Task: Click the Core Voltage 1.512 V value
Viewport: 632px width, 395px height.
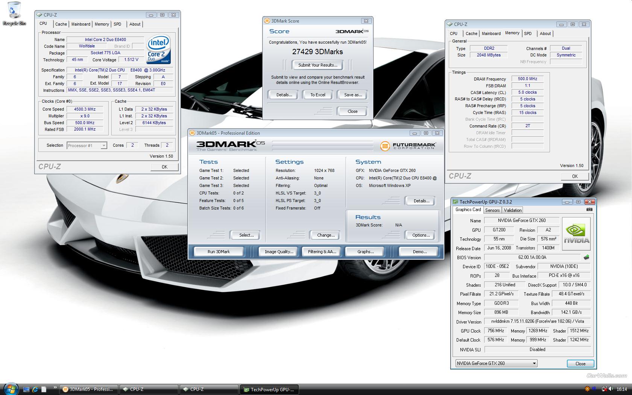Action: coord(131,59)
